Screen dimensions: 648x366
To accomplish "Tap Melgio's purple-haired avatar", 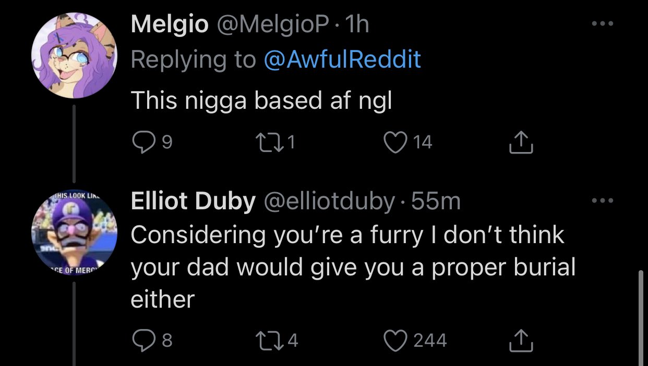I will point(73,55).
